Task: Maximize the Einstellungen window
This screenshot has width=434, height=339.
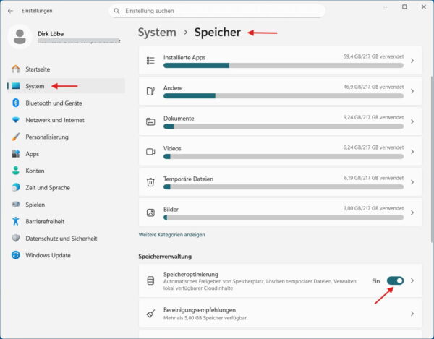Action: (404, 7)
